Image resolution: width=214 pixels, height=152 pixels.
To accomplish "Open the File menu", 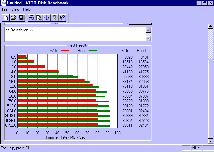I will (4, 9).
